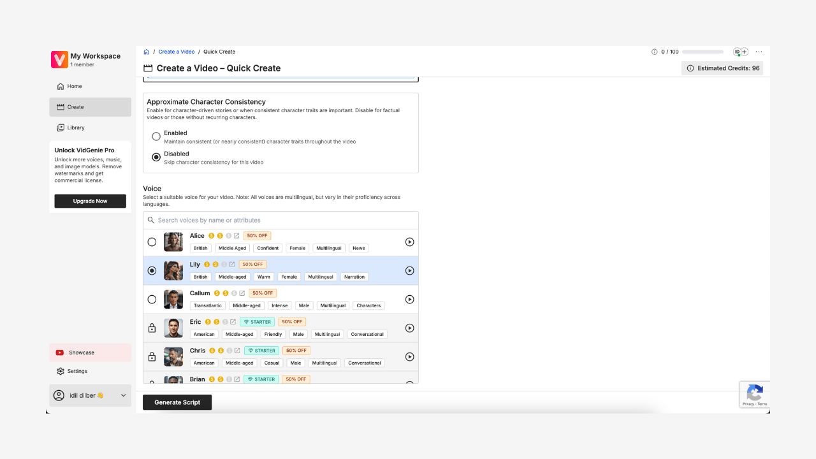Open Alice's external link icon
816x459 pixels.
[x=237, y=236]
